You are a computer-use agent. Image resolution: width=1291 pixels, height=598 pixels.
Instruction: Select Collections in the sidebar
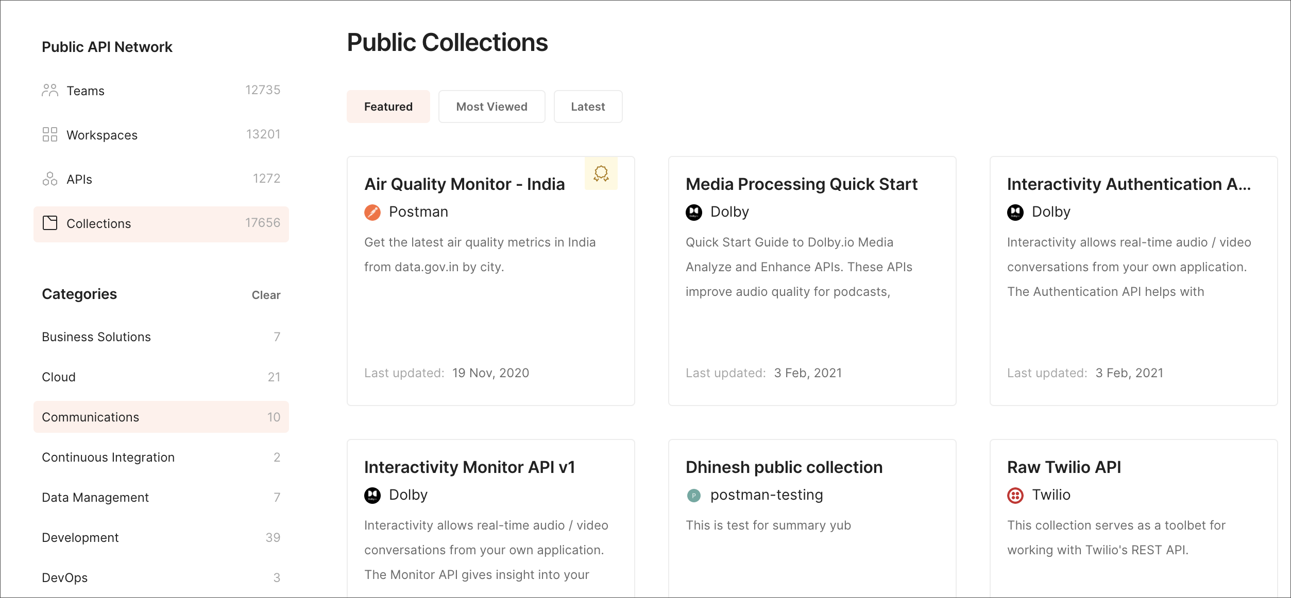(x=161, y=224)
